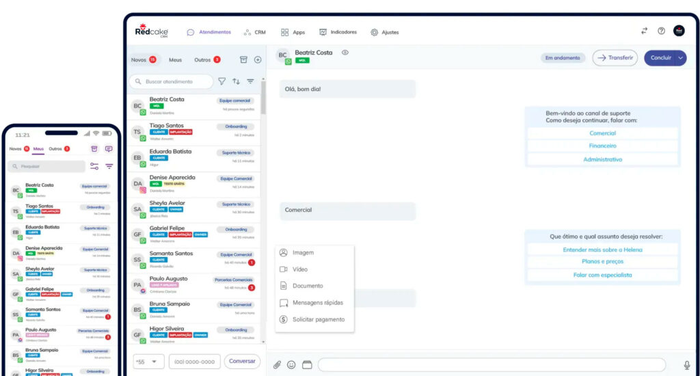
Task: Open Ajustes settings in top navigation
Action: point(384,32)
